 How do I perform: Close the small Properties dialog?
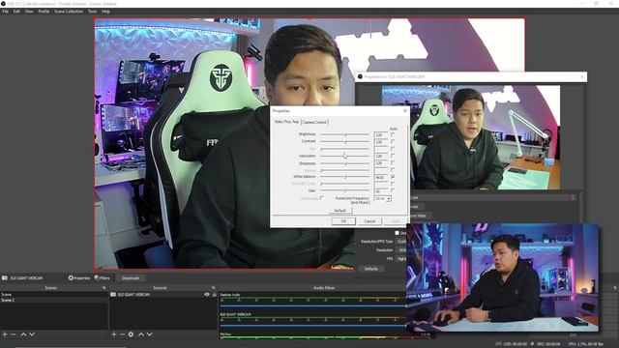(405, 111)
